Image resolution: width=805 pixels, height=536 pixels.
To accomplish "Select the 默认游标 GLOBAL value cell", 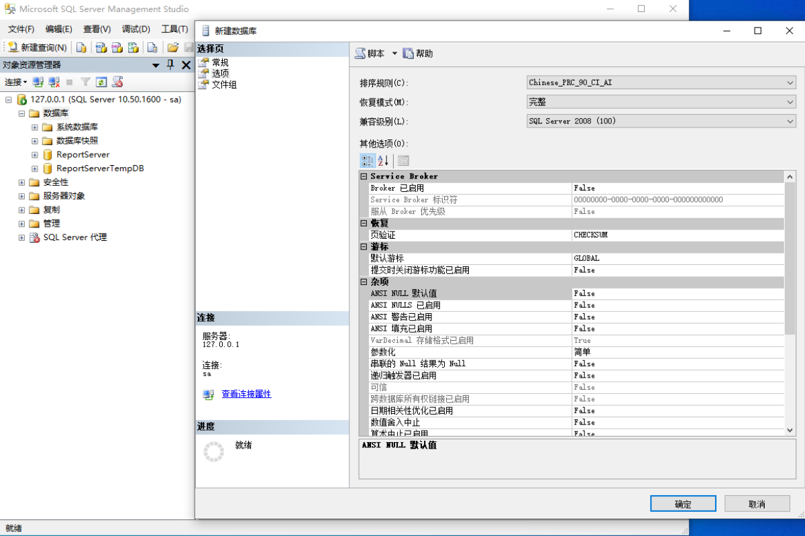I will coord(678,258).
